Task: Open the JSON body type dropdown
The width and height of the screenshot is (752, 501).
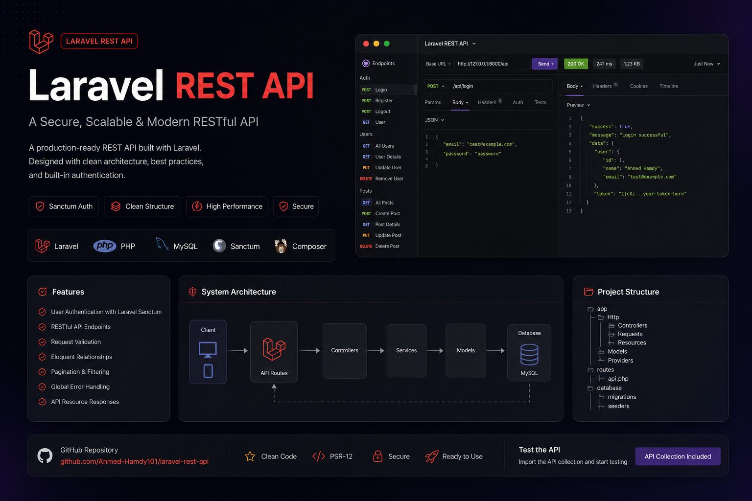Action: tap(435, 120)
